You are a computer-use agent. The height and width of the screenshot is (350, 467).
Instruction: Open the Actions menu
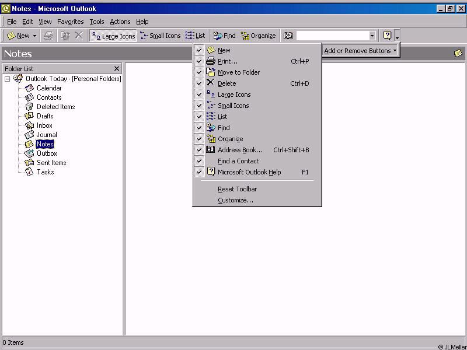(120, 22)
